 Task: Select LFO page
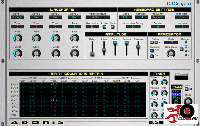click(176, 101)
